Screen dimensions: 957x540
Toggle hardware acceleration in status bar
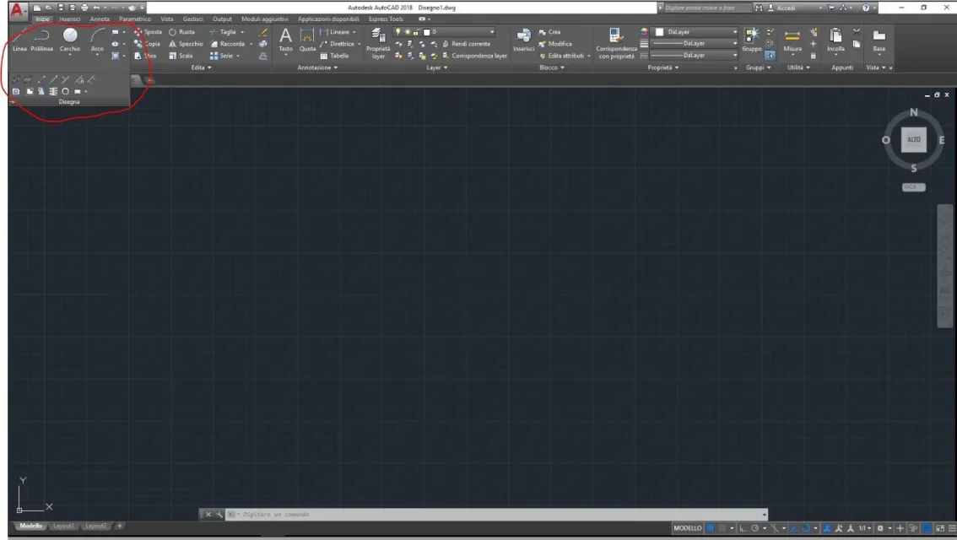927,528
